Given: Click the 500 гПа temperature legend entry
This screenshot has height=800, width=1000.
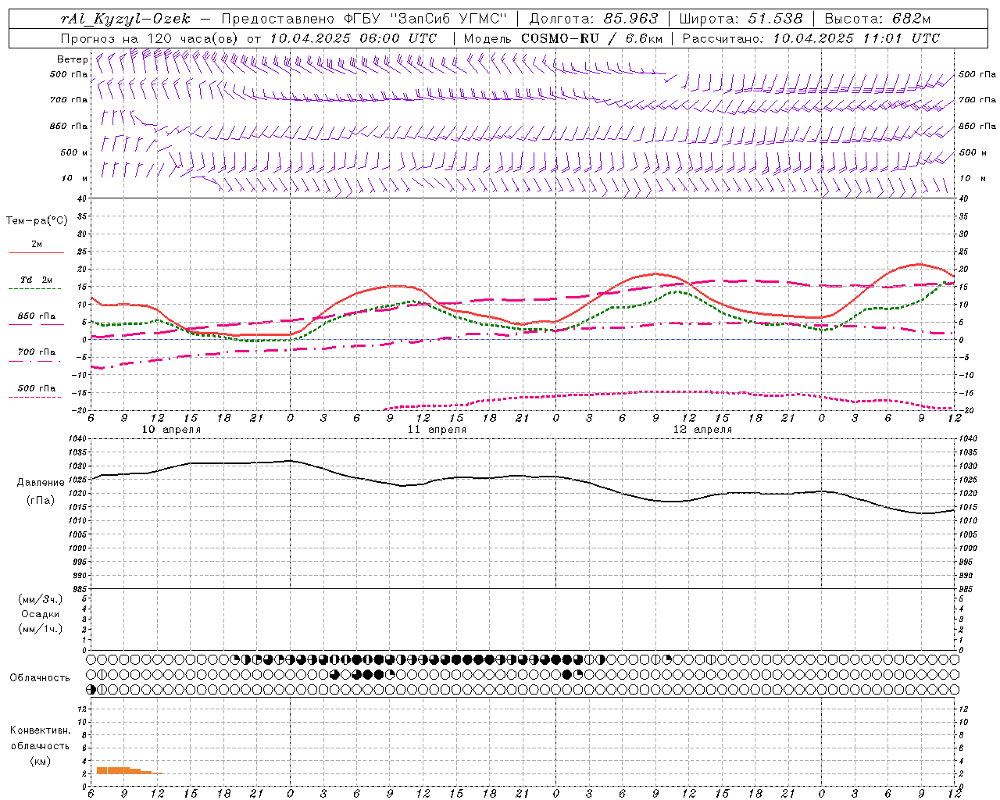Looking at the screenshot, I should point(36,388).
